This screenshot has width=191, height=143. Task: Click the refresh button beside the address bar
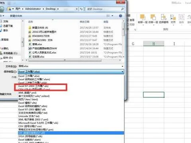tap(81, 9)
